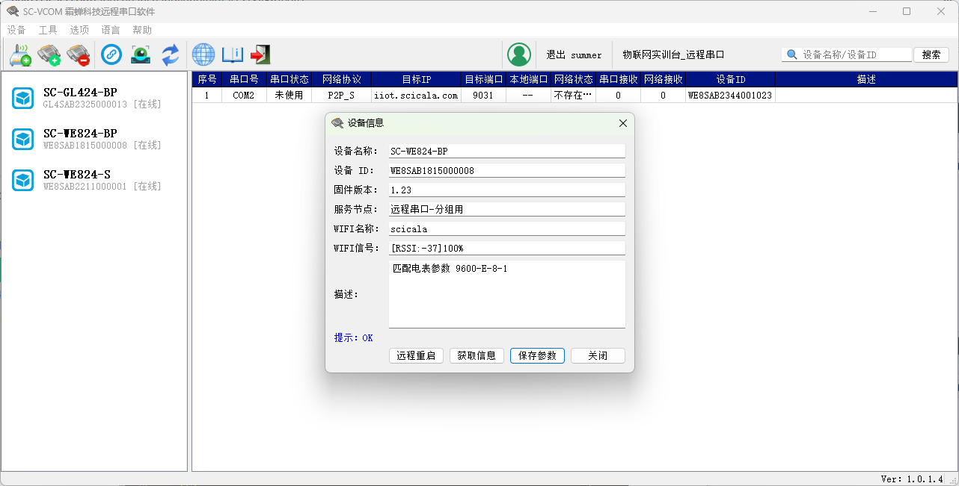The width and height of the screenshot is (959, 486).
Task: Click the green user account avatar
Action: (518, 54)
